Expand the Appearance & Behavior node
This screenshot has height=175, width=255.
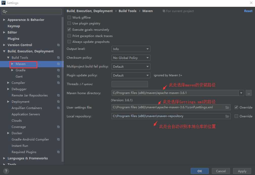pyautogui.click(x=4, y=20)
